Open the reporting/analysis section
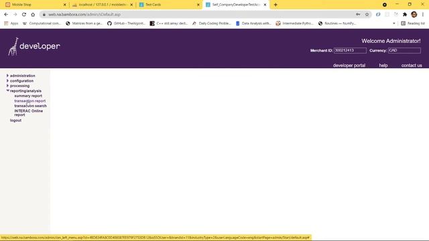The width and height of the screenshot is (429, 241). click(x=25, y=91)
